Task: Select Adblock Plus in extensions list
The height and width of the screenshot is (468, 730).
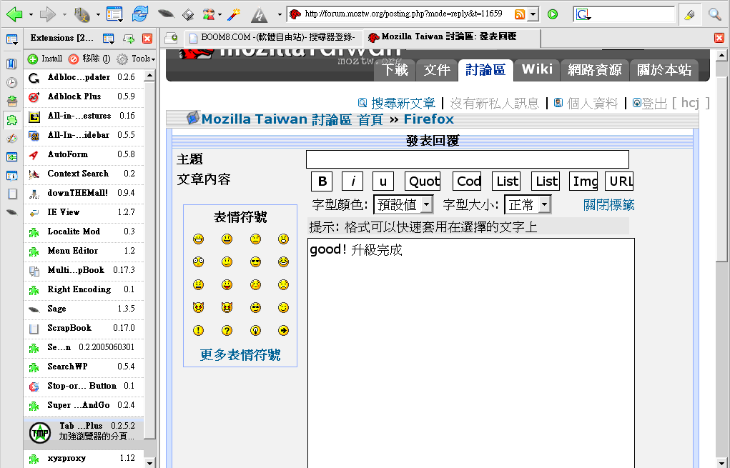Action: tap(74, 96)
